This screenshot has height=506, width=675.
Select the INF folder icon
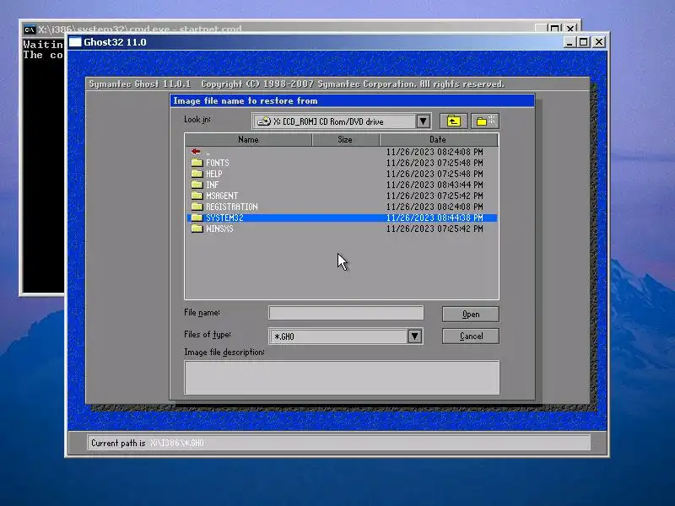point(197,185)
